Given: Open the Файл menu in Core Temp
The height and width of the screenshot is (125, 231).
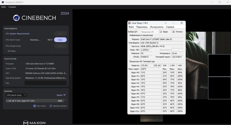Looking at the screenshot, I should coord(131,27).
